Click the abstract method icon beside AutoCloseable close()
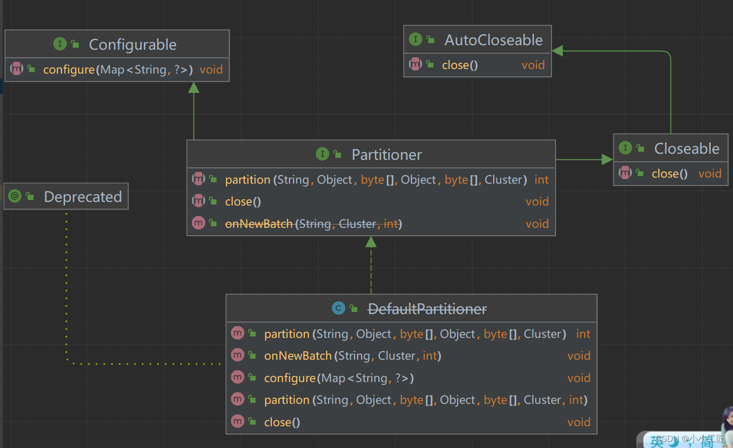This screenshot has height=448, width=733. point(416,64)
